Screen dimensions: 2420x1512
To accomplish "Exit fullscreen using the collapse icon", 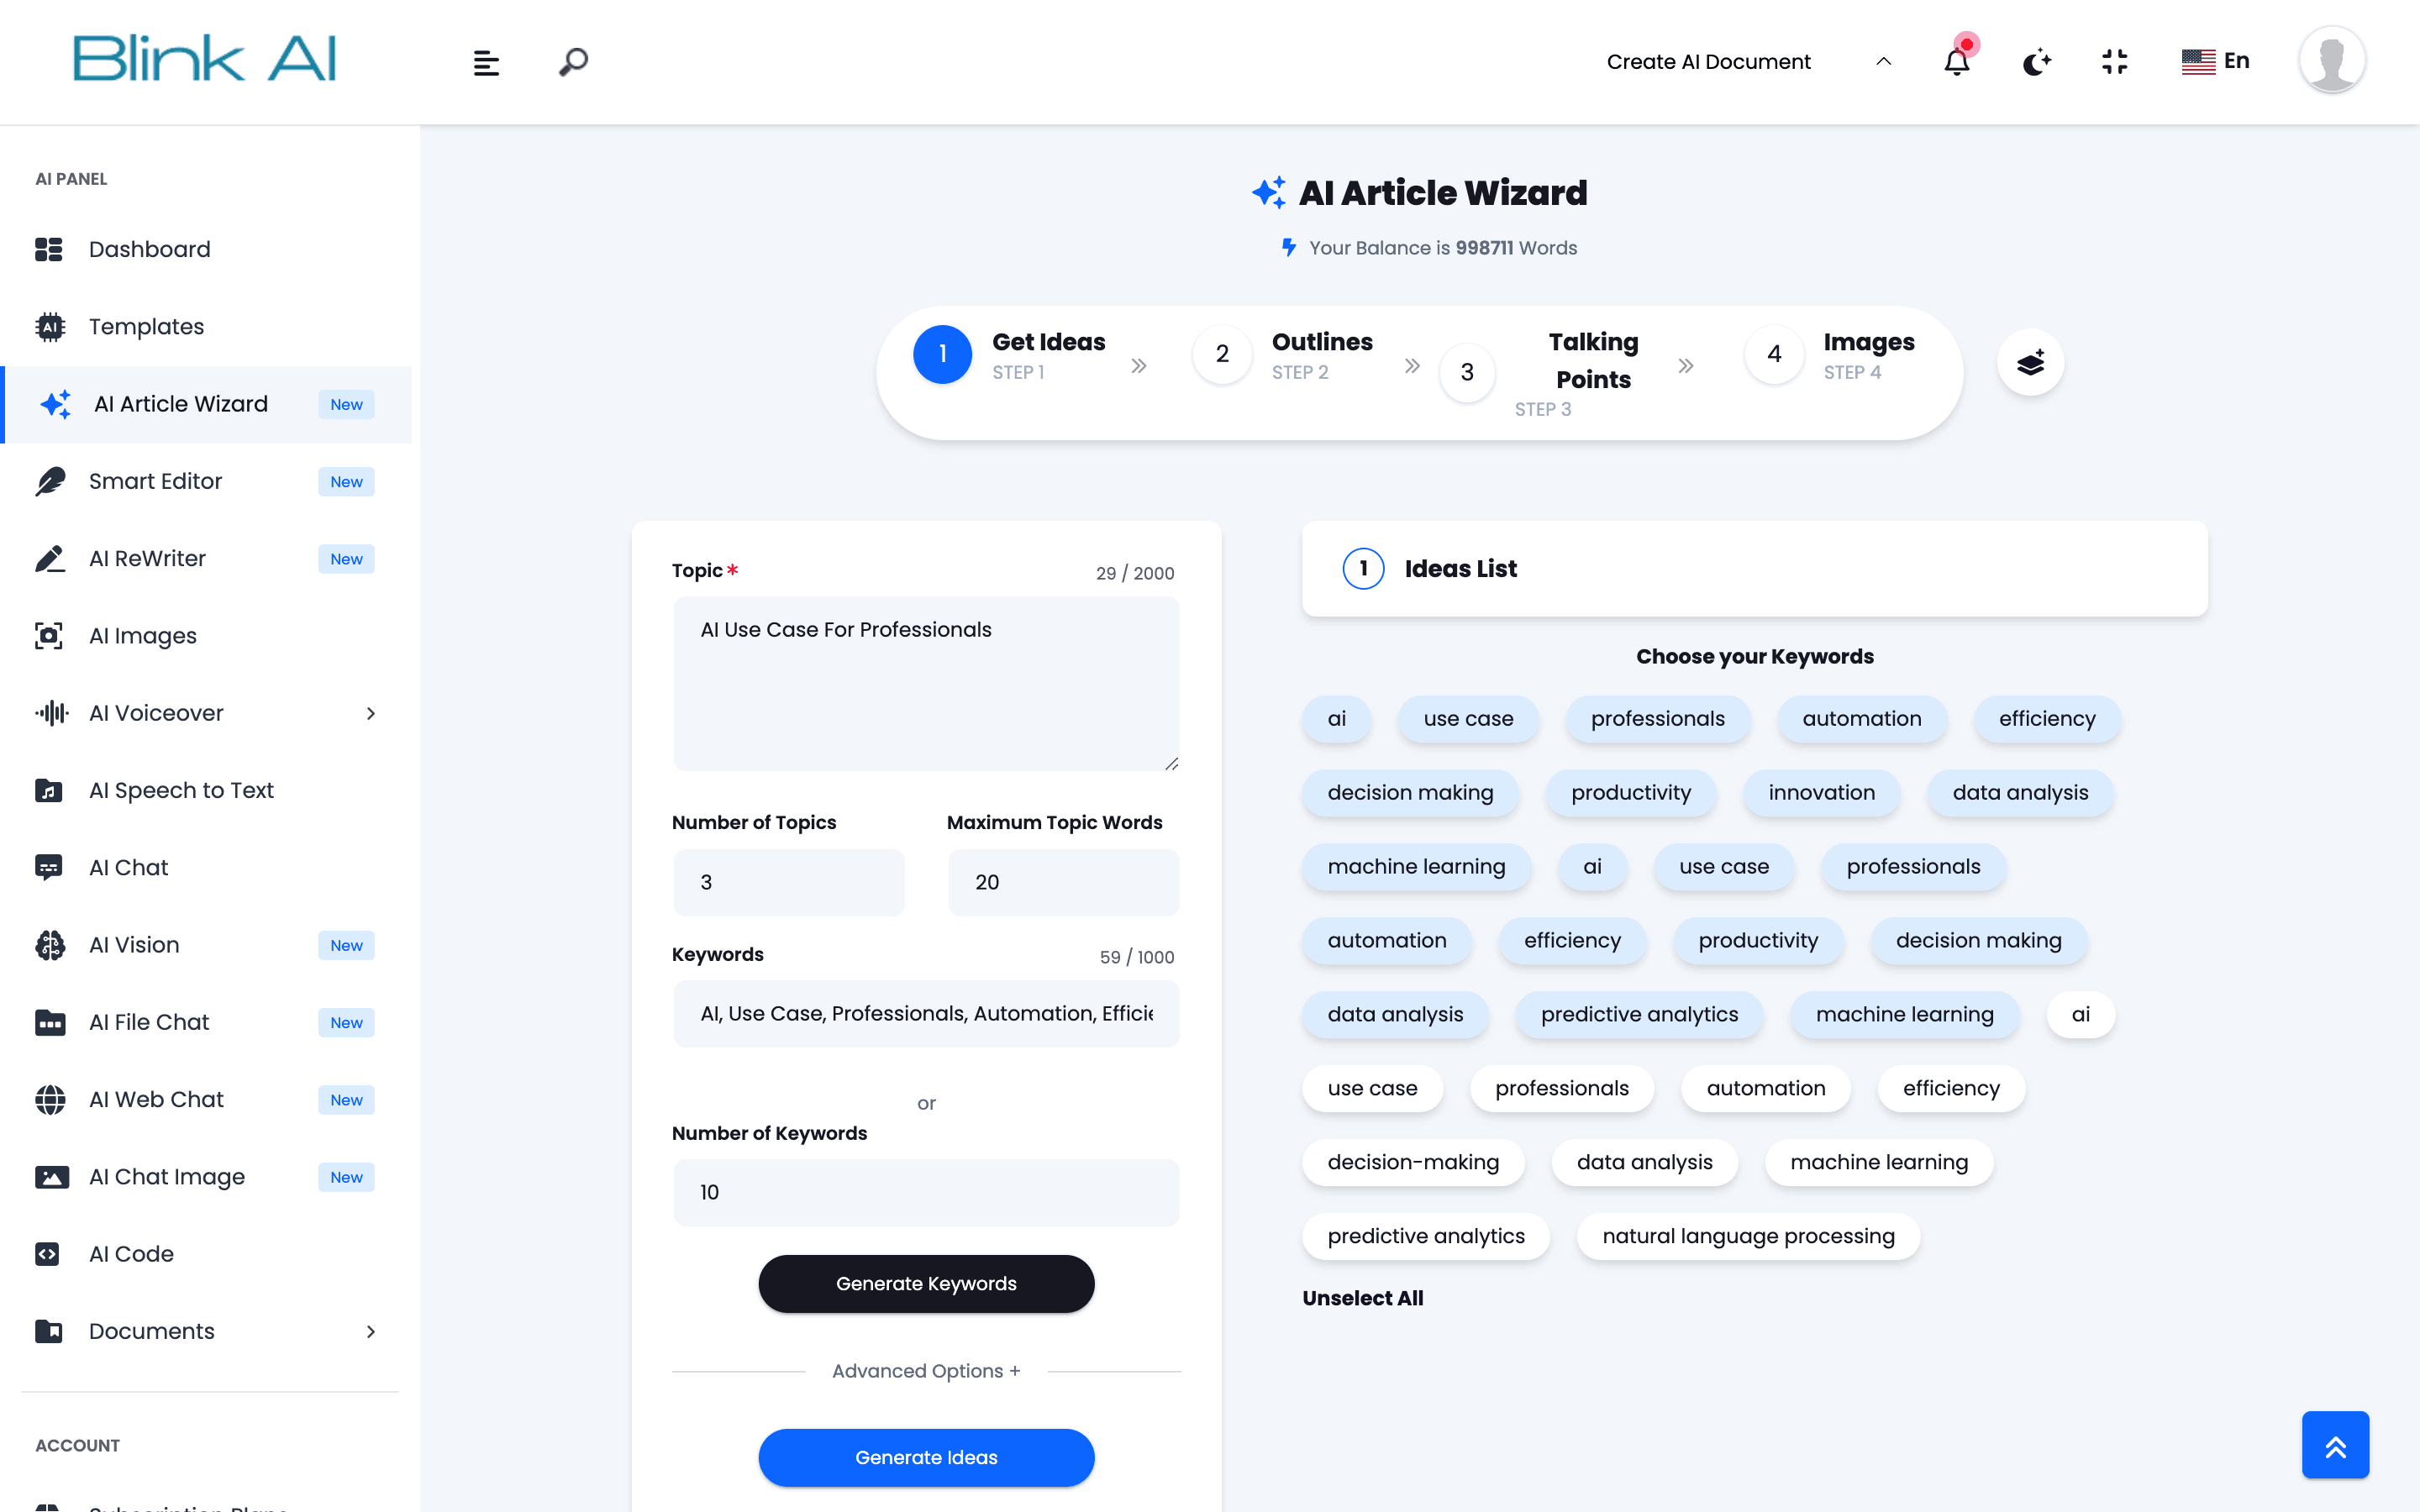I will [x=2115, y=62].
